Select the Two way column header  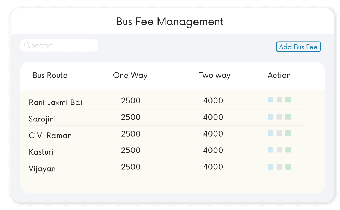[x=215, y=75]
